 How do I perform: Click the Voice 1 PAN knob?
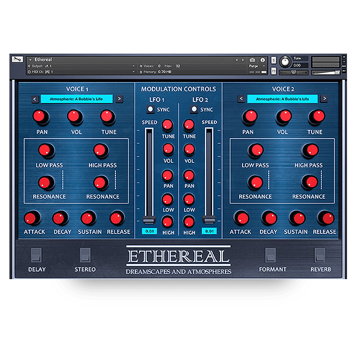[41, 117]
